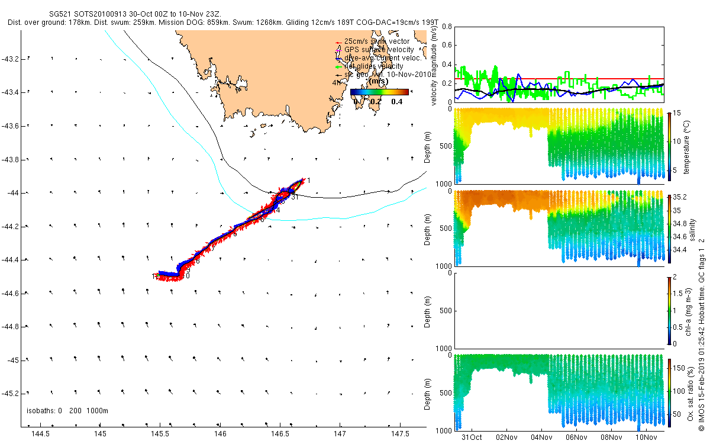Click the 'velocity magnitude (m/s)' axis label
This screenshot has height=444, width=710.
click(x=434, y=65)
